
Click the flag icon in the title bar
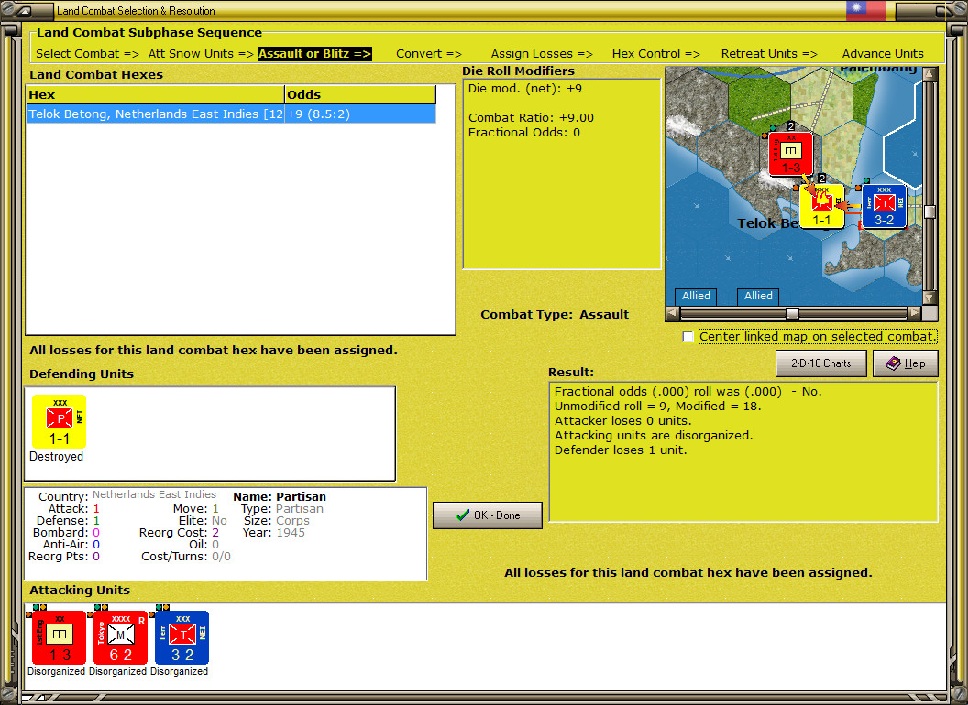coord(865,10)
